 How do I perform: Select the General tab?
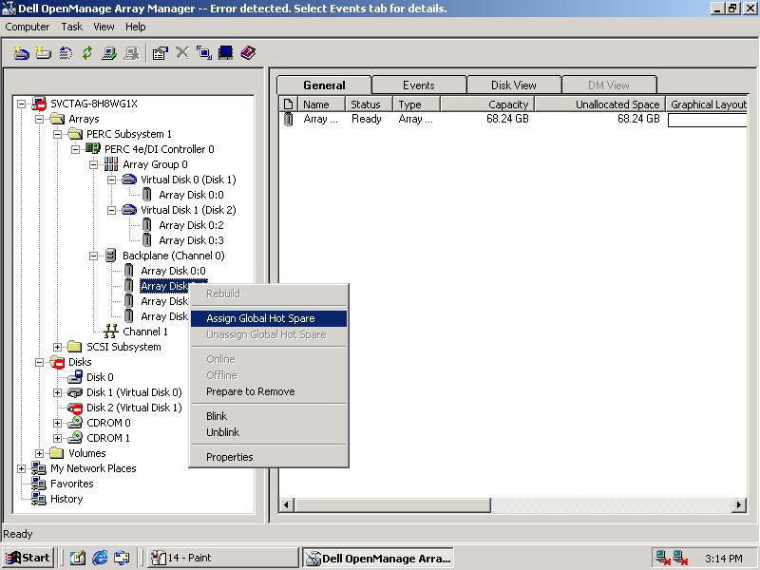(324, 85)
